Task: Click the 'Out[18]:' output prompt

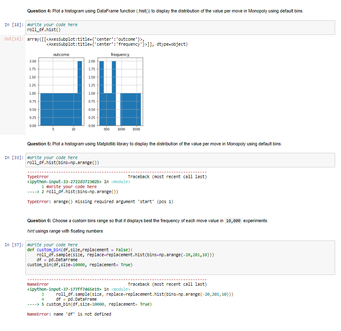Action: point(14,39)
